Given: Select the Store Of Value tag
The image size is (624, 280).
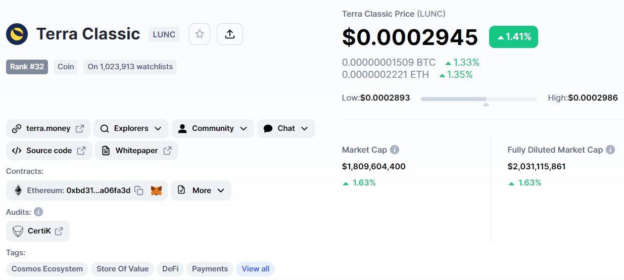Looking at the screenshot, I should [x=122, y=269].
